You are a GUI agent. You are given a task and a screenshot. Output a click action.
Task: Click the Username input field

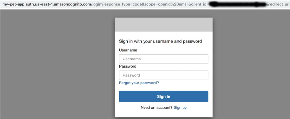(x=163, y=59)
